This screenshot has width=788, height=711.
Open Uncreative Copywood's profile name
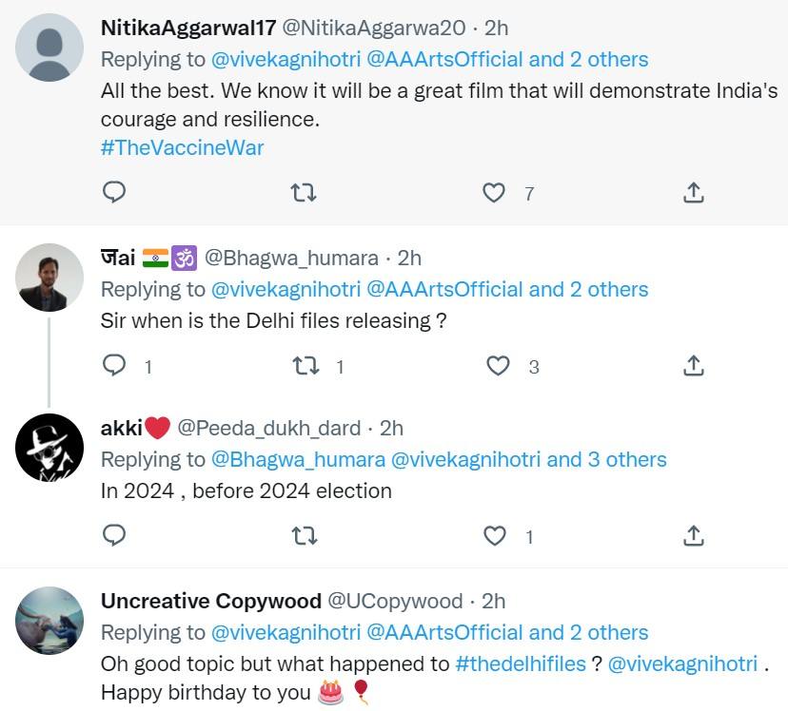[211, 601]
